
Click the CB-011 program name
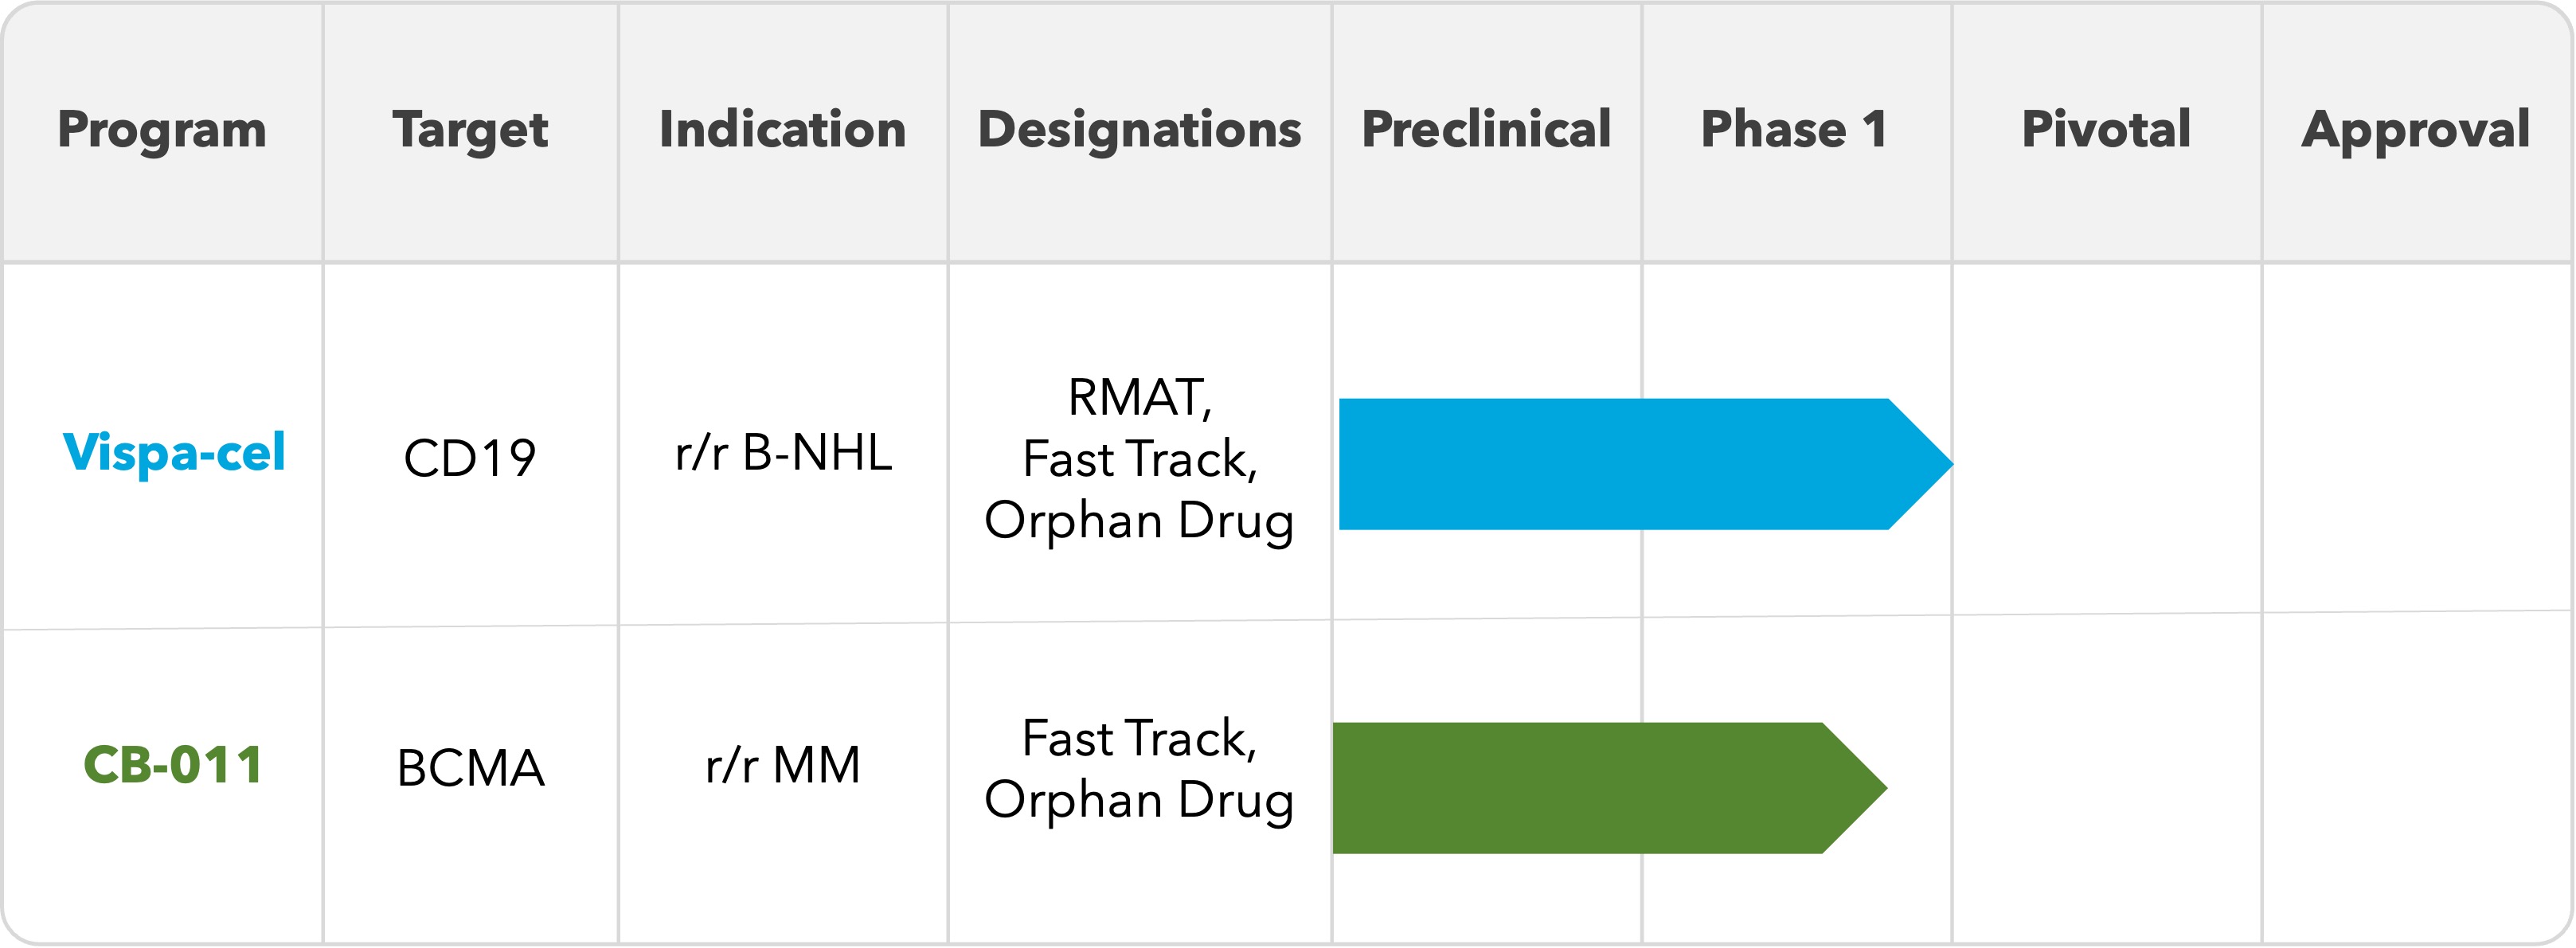click(173, 766)
